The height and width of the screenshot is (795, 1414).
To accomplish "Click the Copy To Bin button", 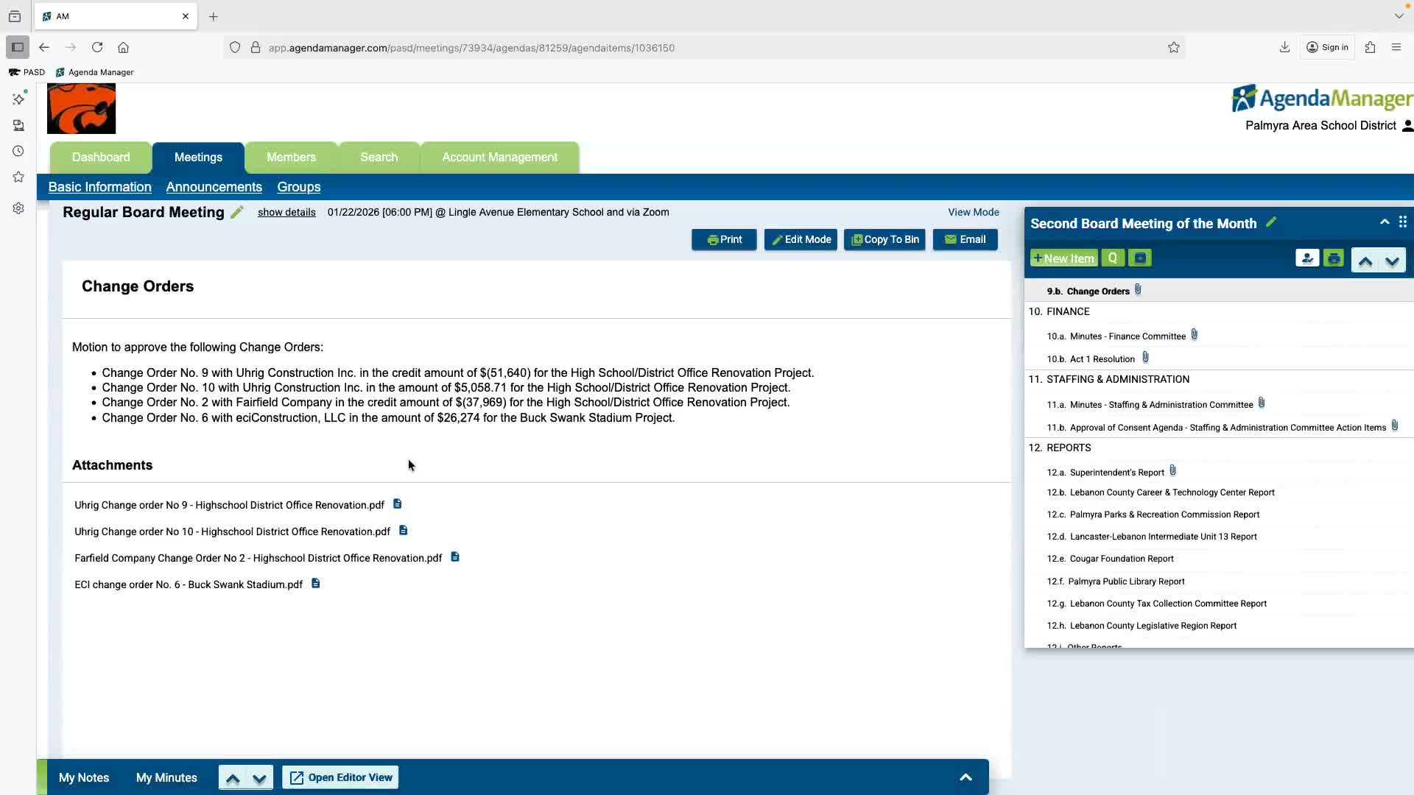I will pos(884,240).
